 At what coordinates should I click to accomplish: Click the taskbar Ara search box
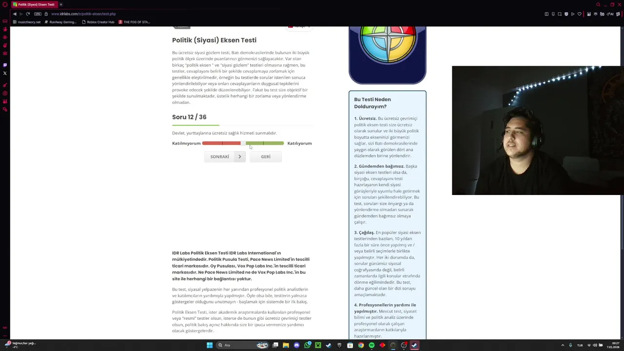tap(242, 345)
